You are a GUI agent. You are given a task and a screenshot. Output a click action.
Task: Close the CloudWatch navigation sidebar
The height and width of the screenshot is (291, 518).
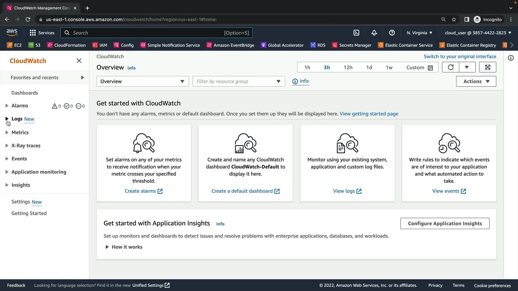click(79, 61)
